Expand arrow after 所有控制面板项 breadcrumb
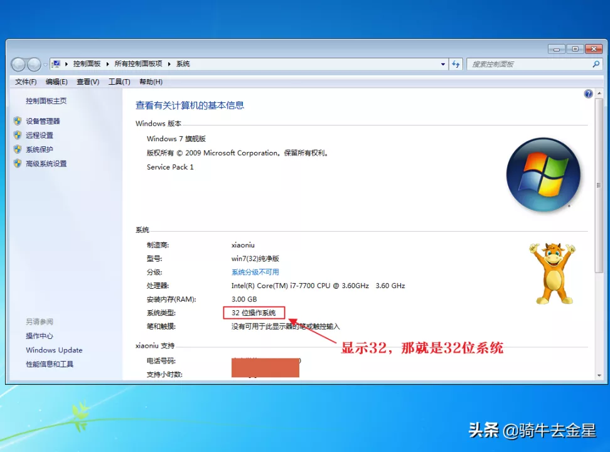The image size is (610, 452). point(169,64)
